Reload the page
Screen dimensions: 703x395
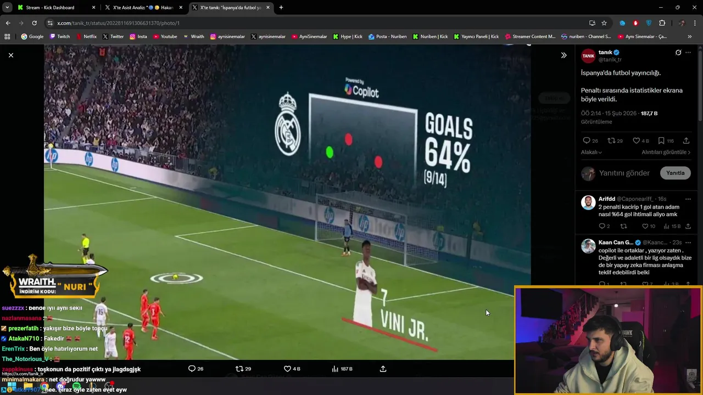[34, 23]
